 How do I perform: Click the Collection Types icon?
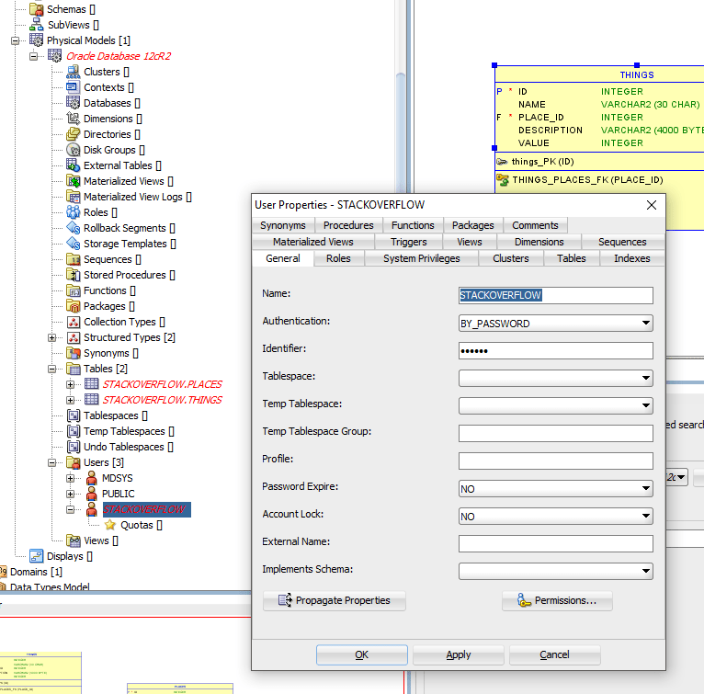click(x=74, y=322)
